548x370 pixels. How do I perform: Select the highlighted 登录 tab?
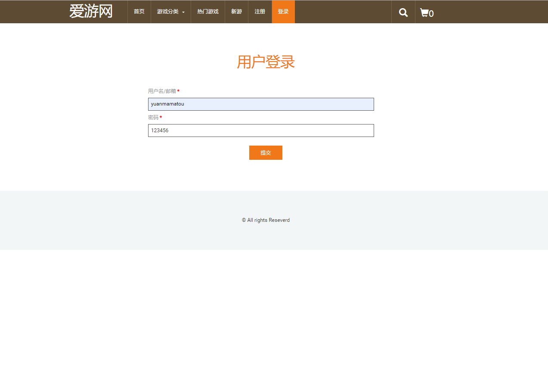coord(283,12)
